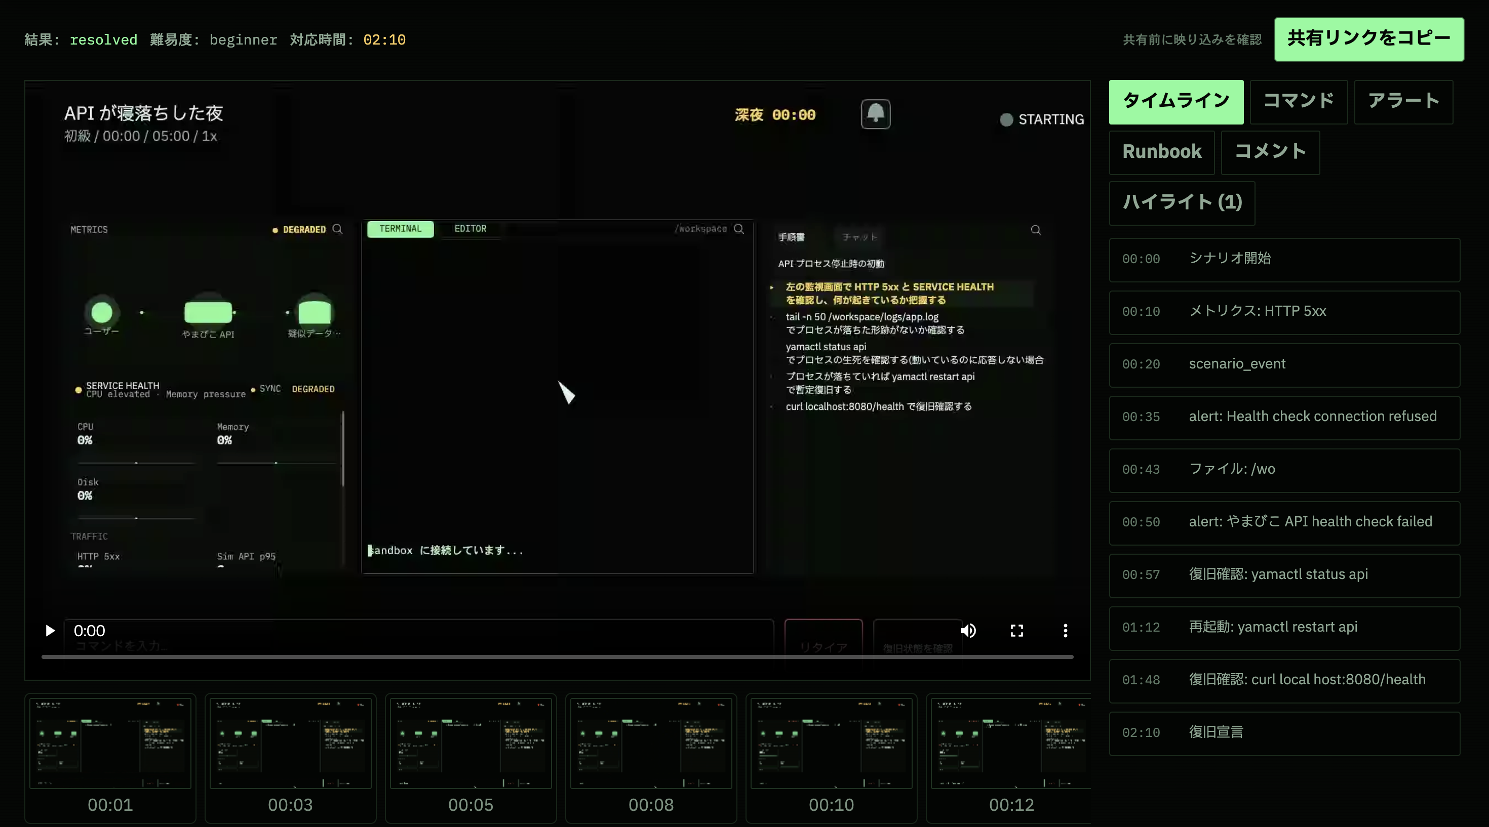Image resolution: width=1489 pixels, height=827 pixels.
Task: Jump to 00:20 scenario_event entry
Action: 1284,365
